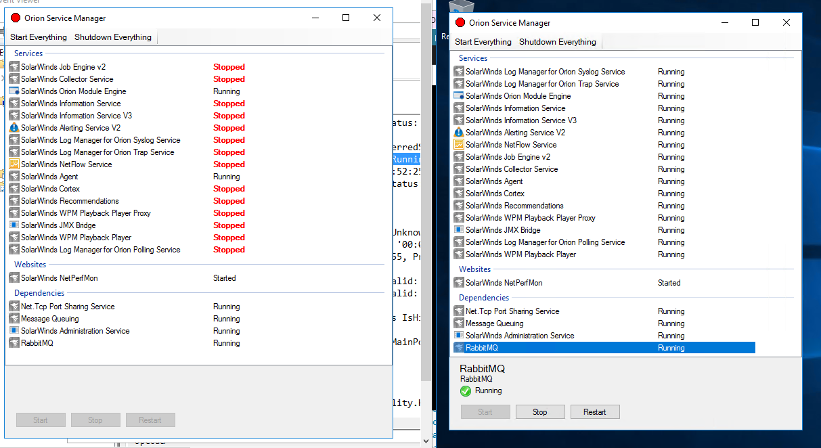
Task: Select Orion Trap Service row in left window
Action: pos(159,152)
